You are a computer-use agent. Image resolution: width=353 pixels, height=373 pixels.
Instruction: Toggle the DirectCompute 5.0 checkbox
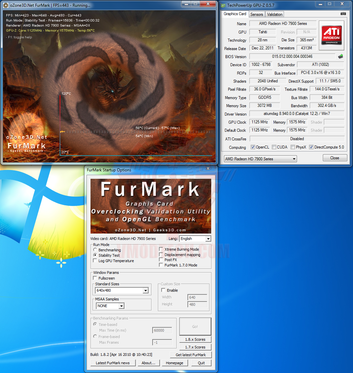pyautogui.click(x=311, y=147)
